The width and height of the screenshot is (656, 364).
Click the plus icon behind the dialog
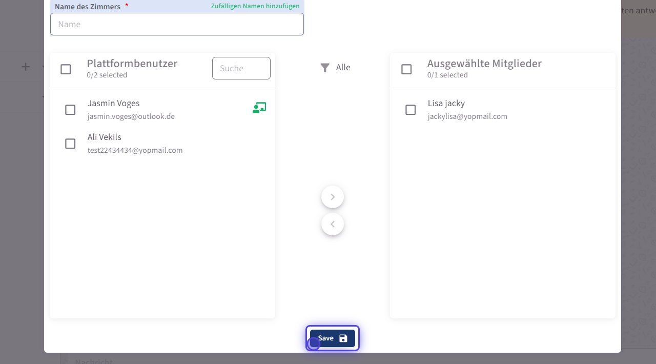click(26, 67)
